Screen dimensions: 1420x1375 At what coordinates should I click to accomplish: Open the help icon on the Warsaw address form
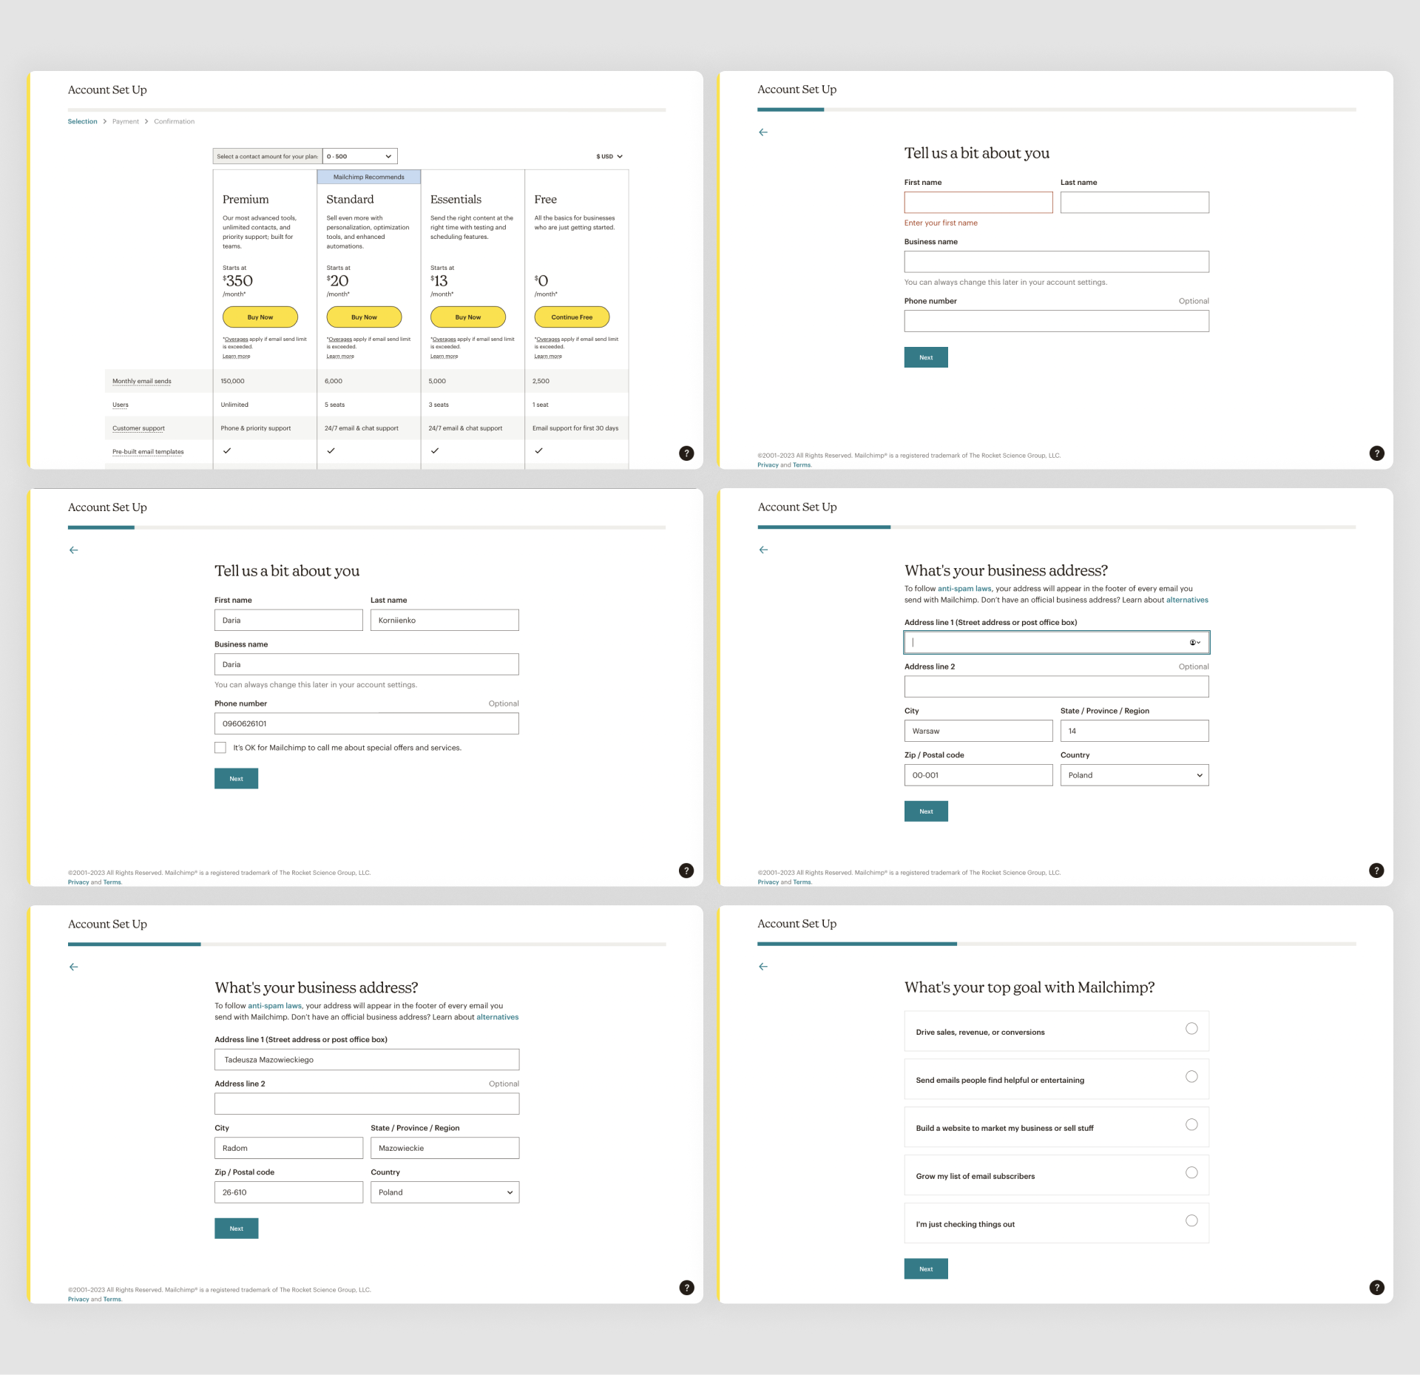1376,871
